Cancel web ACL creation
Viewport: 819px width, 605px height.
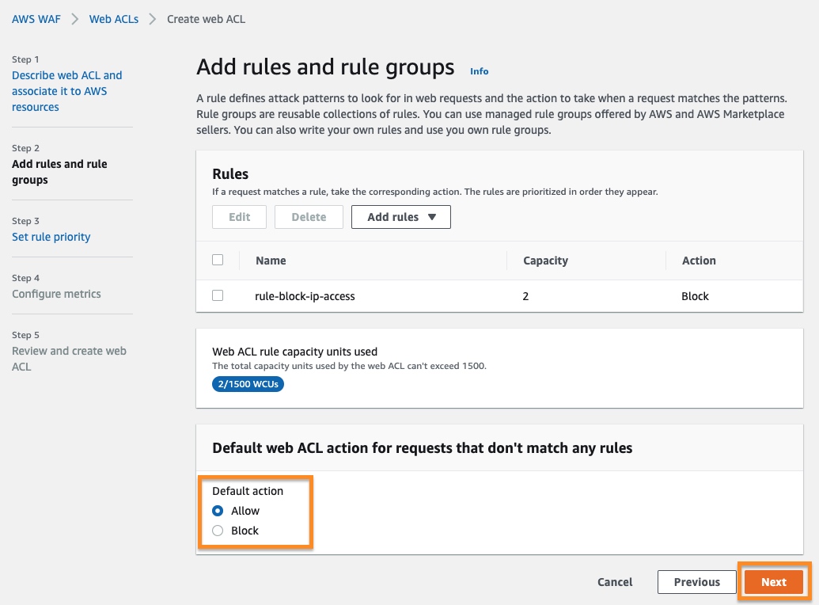615,582
